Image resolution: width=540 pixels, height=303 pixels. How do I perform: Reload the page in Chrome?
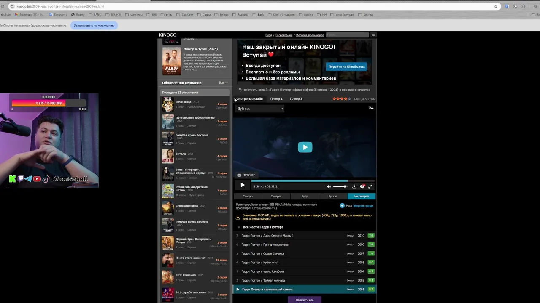[2, 6]
